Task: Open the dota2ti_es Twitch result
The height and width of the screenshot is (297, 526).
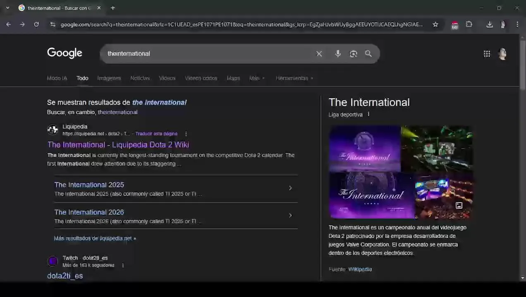Action: tap(65, 276)
